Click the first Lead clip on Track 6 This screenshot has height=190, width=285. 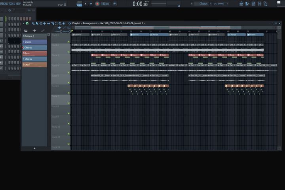pos(130,86)
